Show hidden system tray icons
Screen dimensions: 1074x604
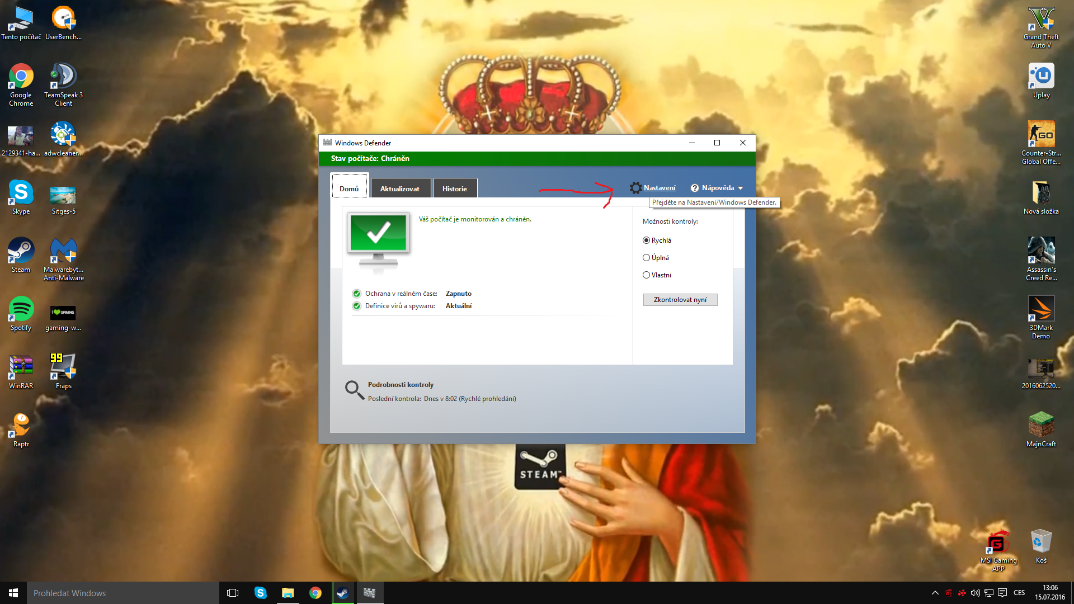[935, 593]
